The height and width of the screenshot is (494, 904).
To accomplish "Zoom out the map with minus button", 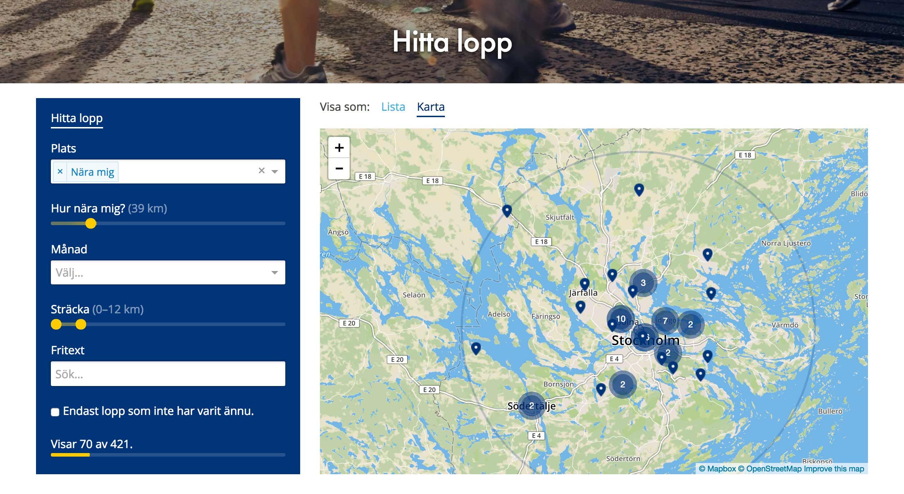I will point(339,168).
